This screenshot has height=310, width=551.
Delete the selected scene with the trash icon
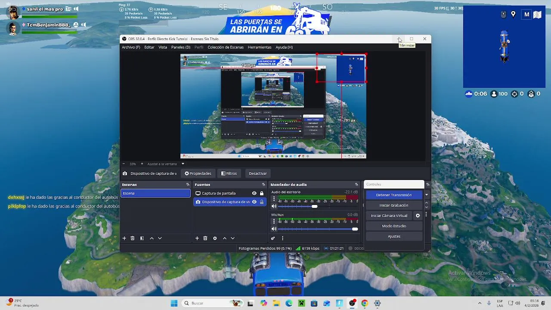coord(133,238)
